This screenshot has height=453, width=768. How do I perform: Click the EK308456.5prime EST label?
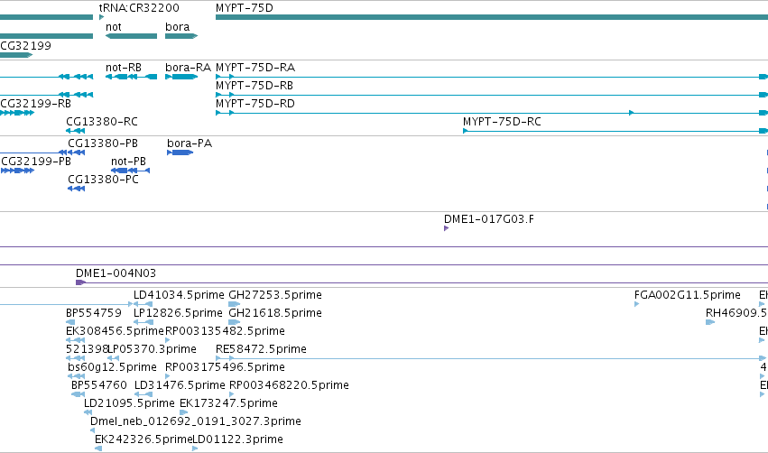115,331
